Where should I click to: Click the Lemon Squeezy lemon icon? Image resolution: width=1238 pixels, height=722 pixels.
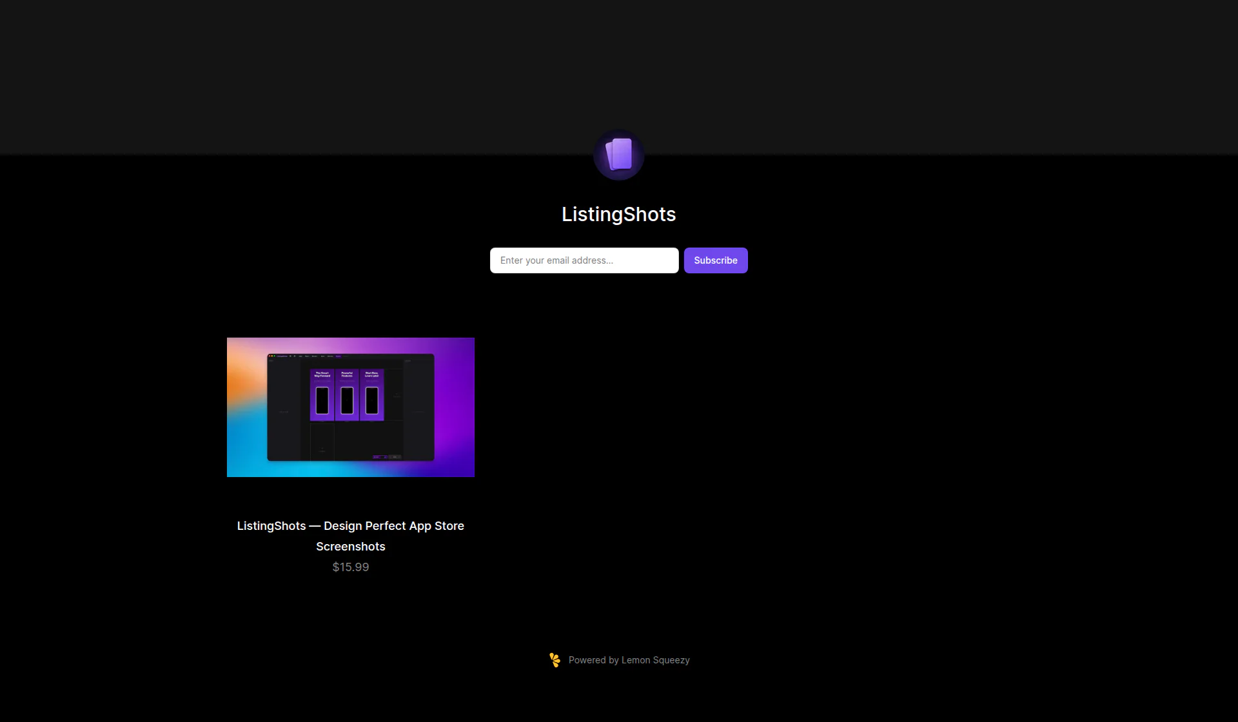point(555,659)
